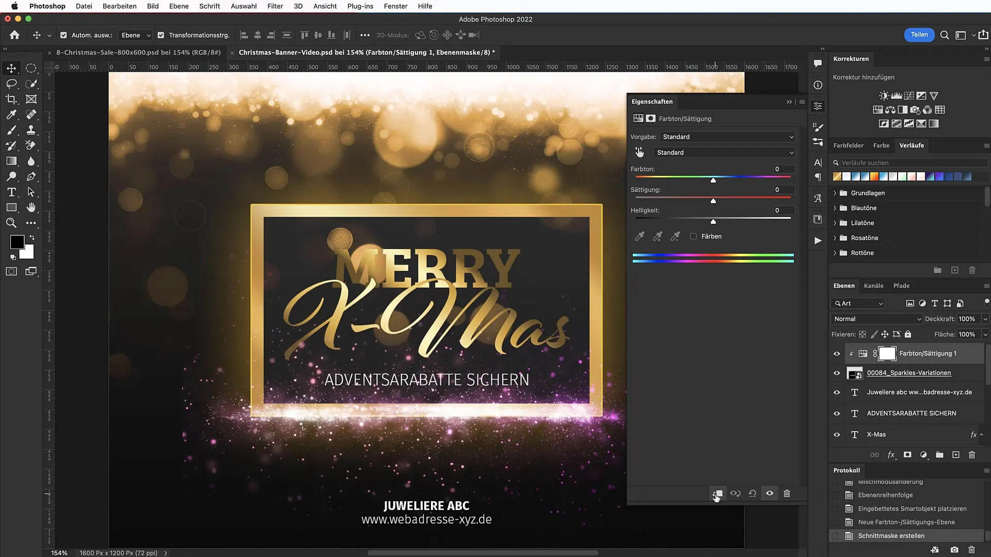Viewport: 991px width, 557px height.
Task: Open the Filter menu
Action: tap(275, 6)
